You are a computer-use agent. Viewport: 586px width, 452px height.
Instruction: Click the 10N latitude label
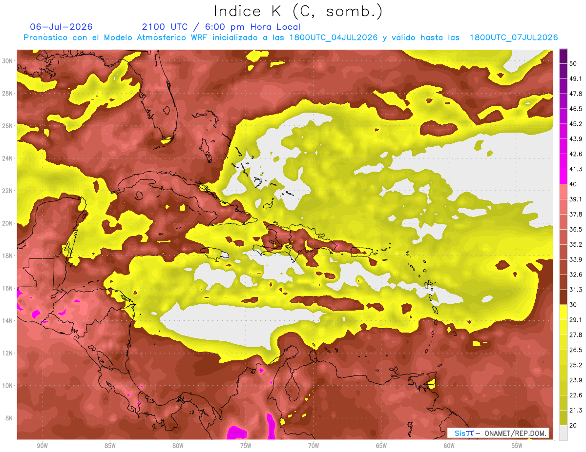8,386
